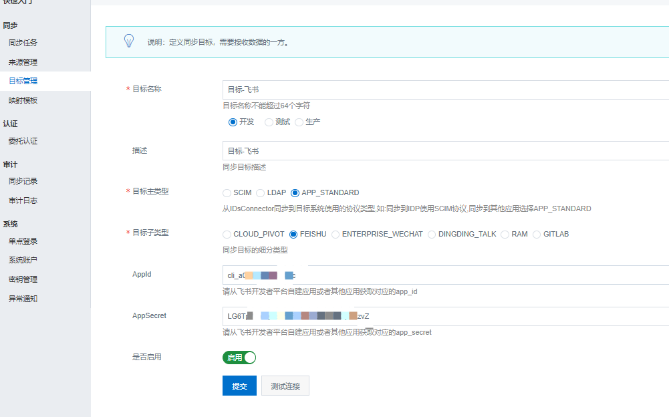The width and height of the screenshot is (669, 417).
Task: Open 来源管理 in the sidebar
Action: coord(23,62)
